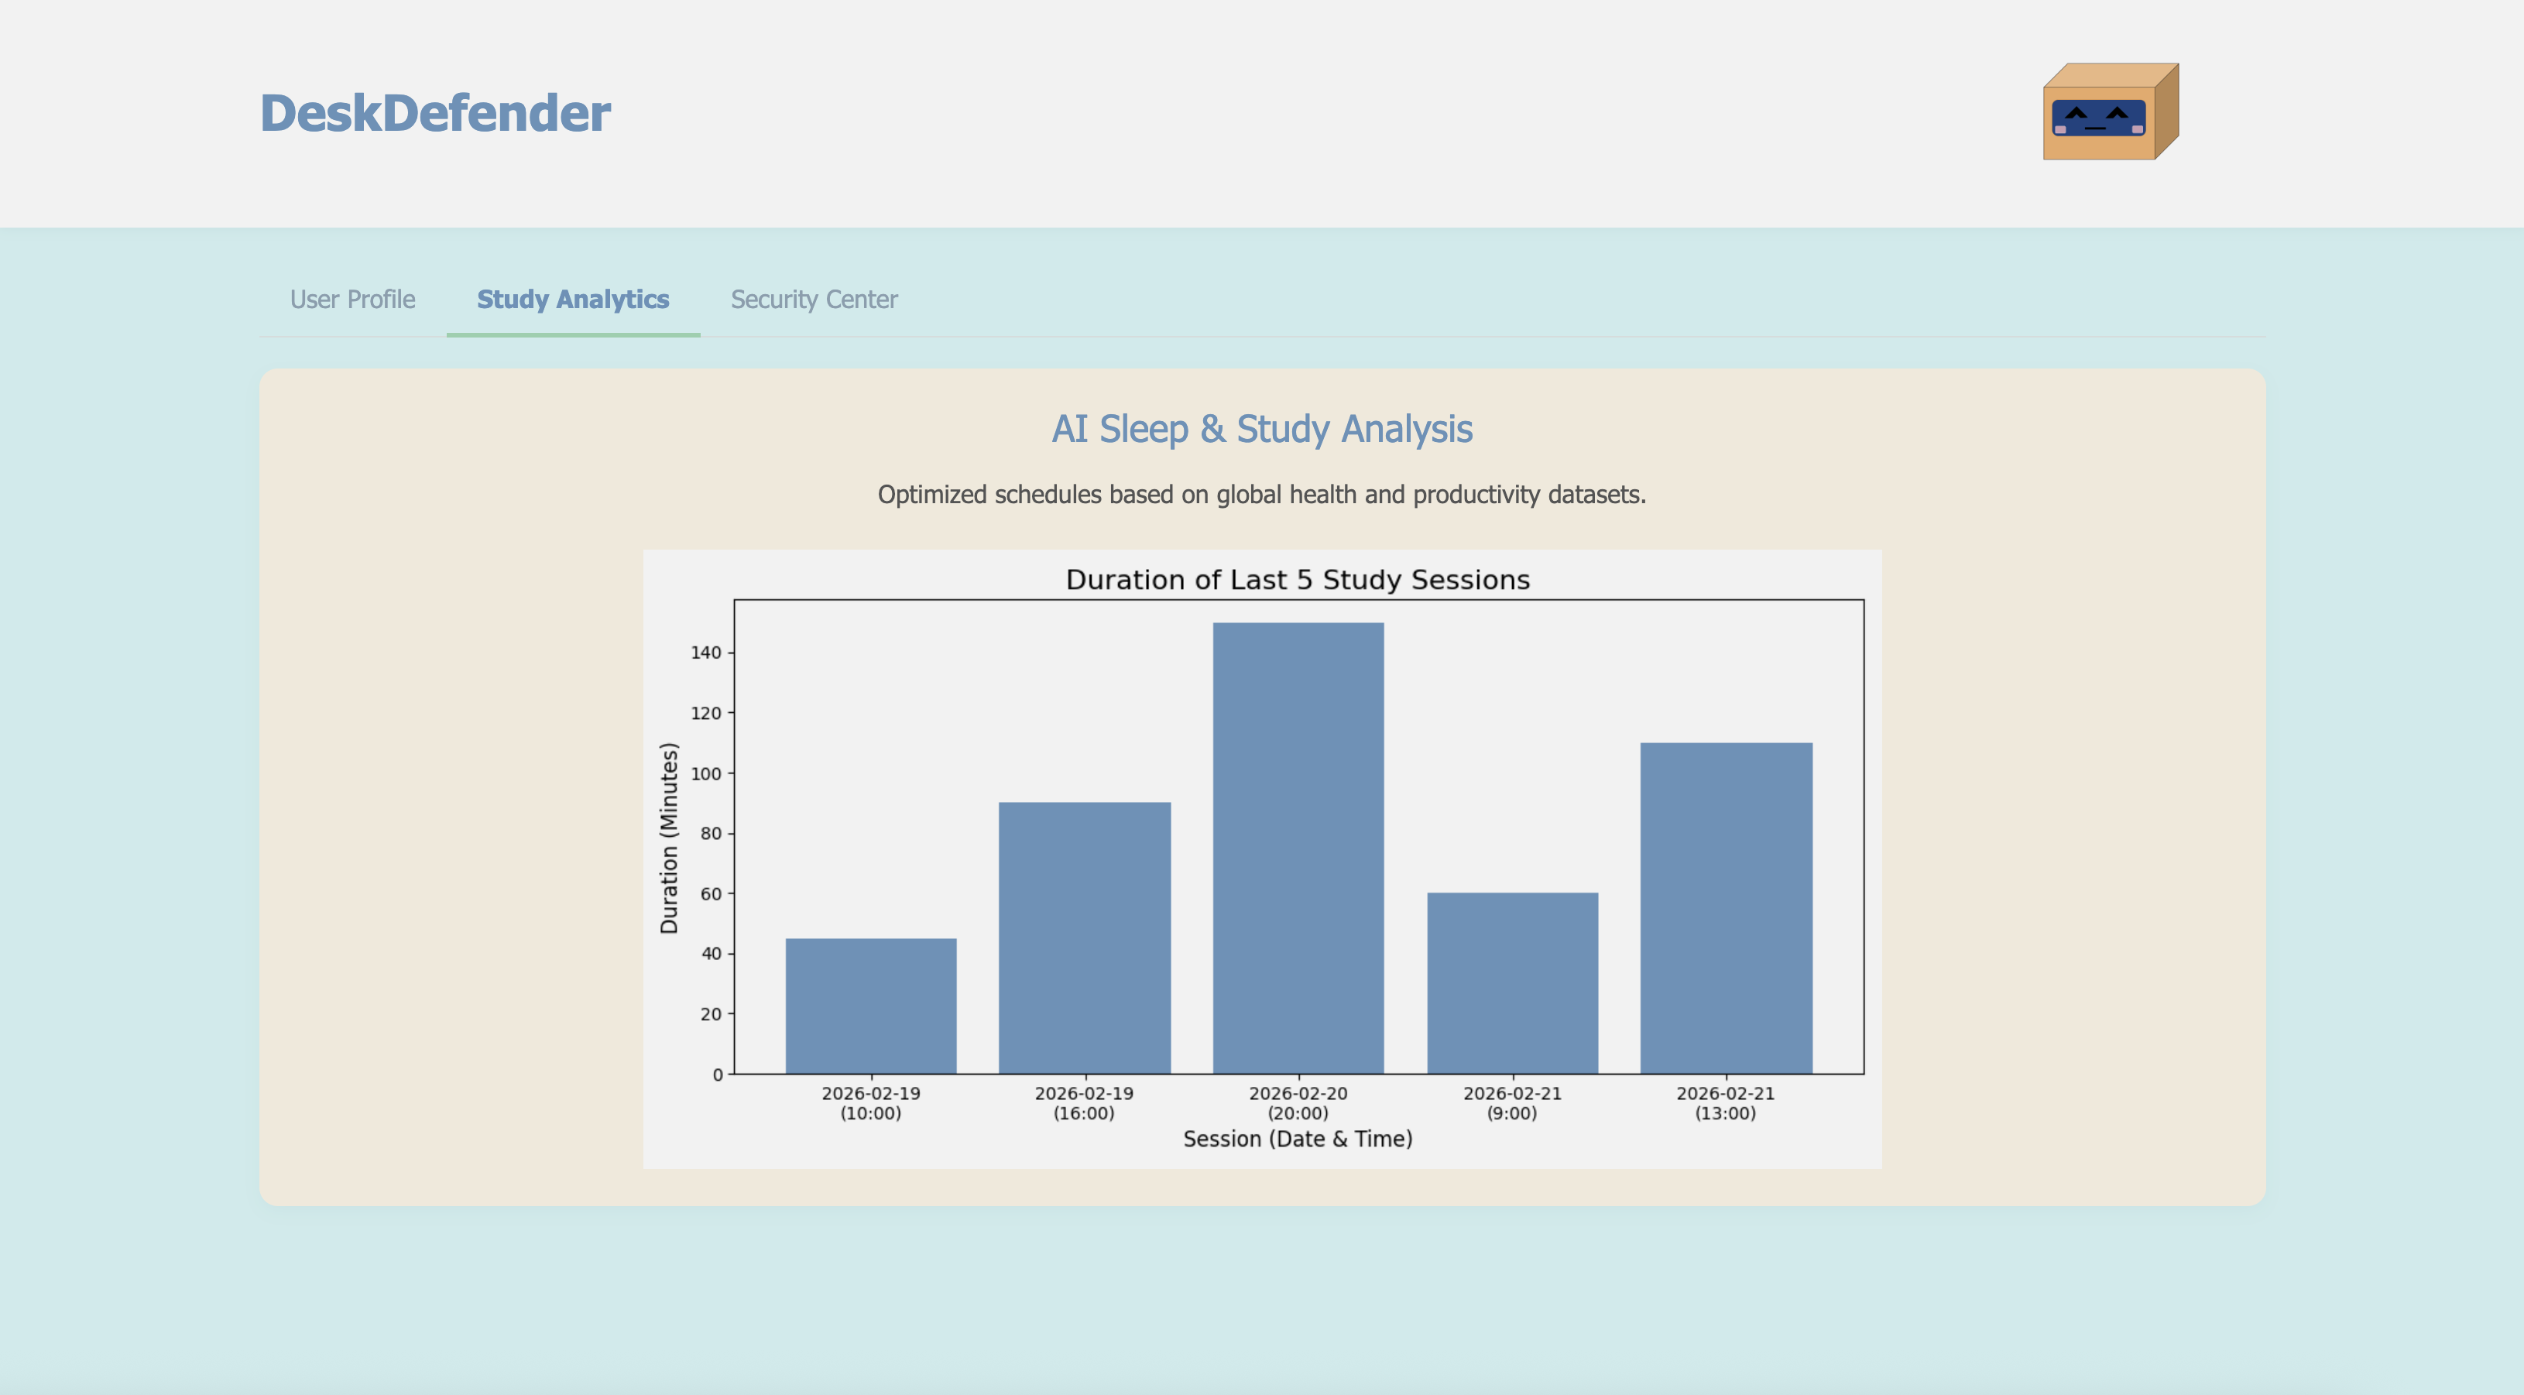Image resolution: width=2524 pixels, height=1395 pixels.
Task: Click the optimized schedules subtitle text
Action: tap(1261, 495)
